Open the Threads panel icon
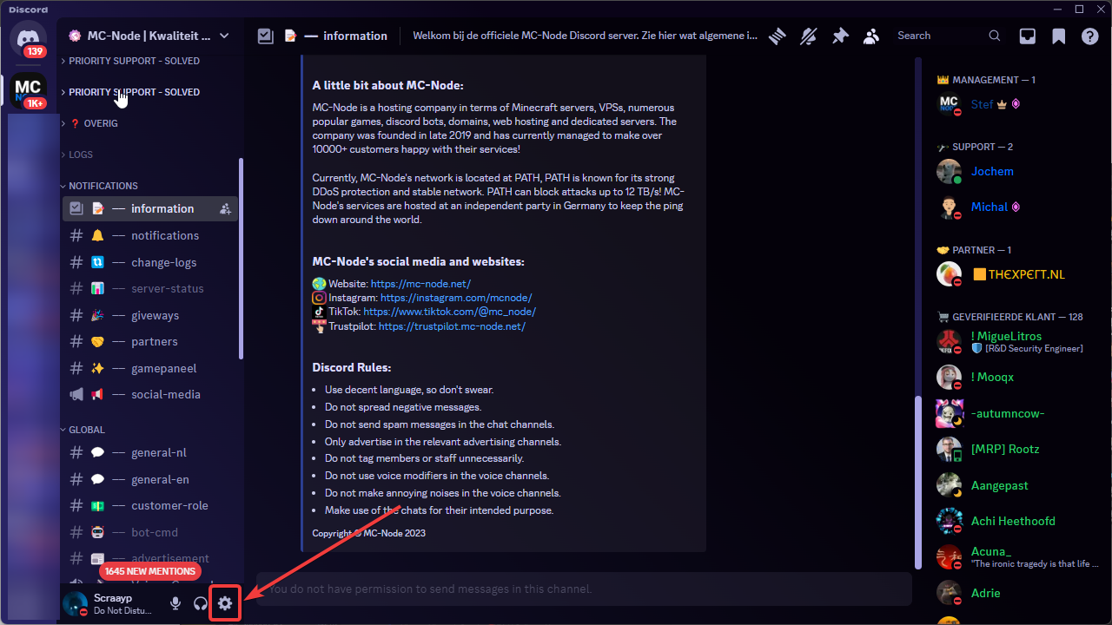Screen dimensions: 1112x625 click(x=777, y=36)
